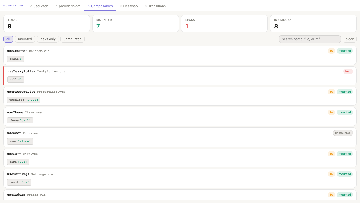The height and width of the screenshot is (203, 360).
Task: Open the Transitions tab
Action: 157,6
